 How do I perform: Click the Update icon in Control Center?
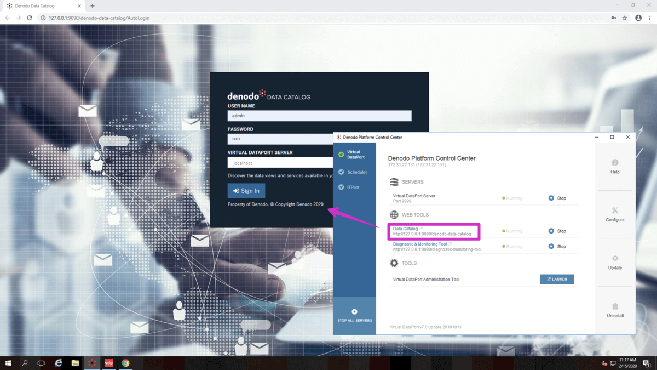(x=615, y=258)
